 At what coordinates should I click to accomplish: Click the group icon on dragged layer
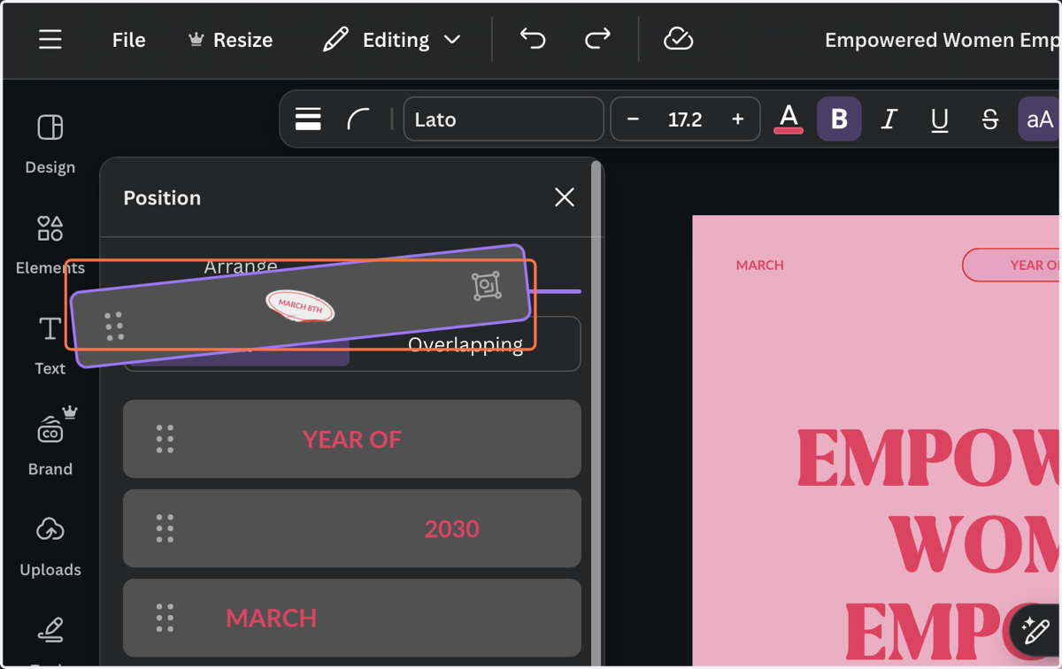(x=487, y=285)
